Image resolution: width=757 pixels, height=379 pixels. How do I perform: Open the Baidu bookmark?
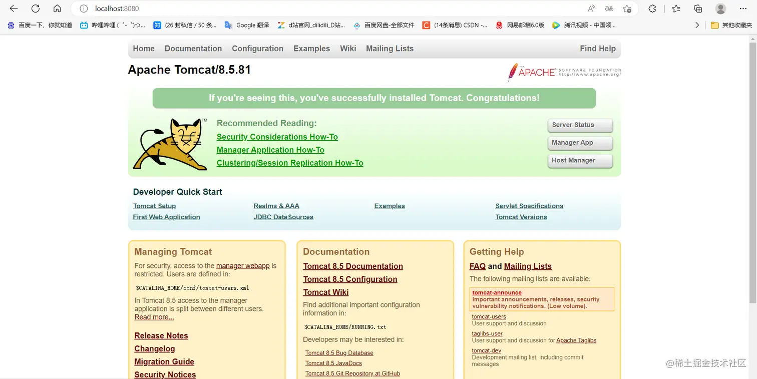(40, 25)
